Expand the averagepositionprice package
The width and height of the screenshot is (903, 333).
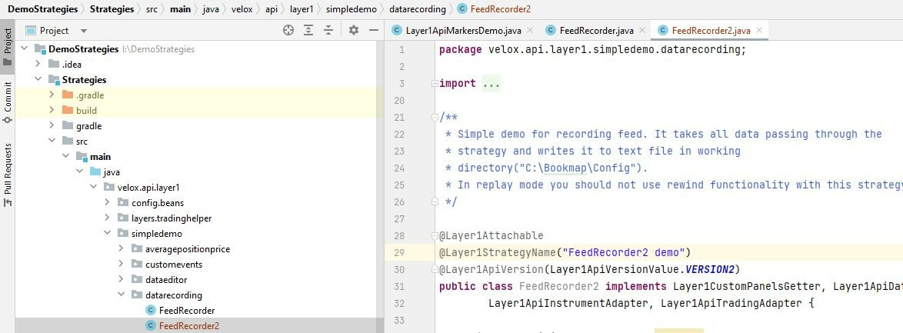coord(122,249)
